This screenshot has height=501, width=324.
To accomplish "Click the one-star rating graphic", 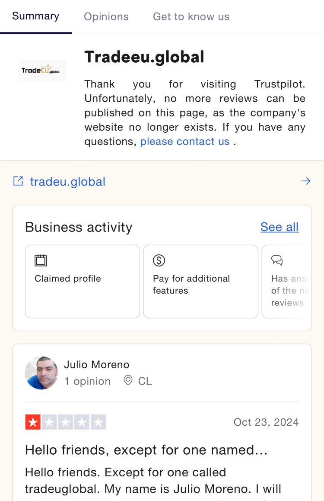I will point(65,422).
